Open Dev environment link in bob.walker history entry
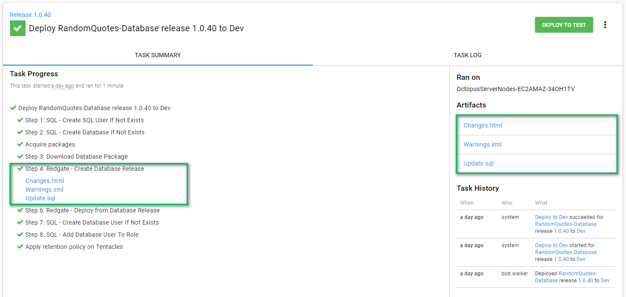Screen dimensions: 626x297 point(605,281)
